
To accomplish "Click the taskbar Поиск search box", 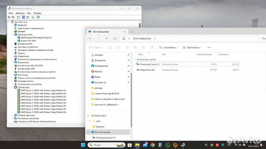I will (x=106, y=145).
